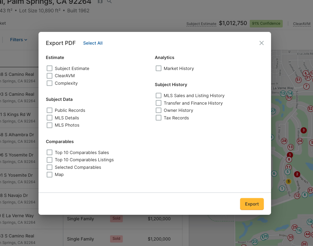Screen dimensions: 313x246
Task: Select the S Navajo Dr row
Action: (x=19, y=199)
